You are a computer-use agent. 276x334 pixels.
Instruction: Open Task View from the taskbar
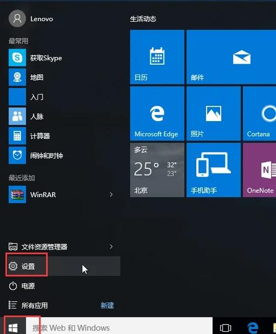pyautogui.click(x=225, y=327)
